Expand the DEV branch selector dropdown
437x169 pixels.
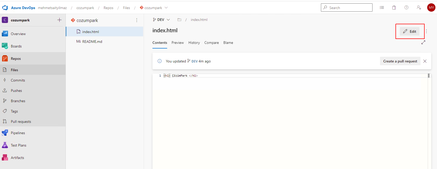[x=161, y=20]
